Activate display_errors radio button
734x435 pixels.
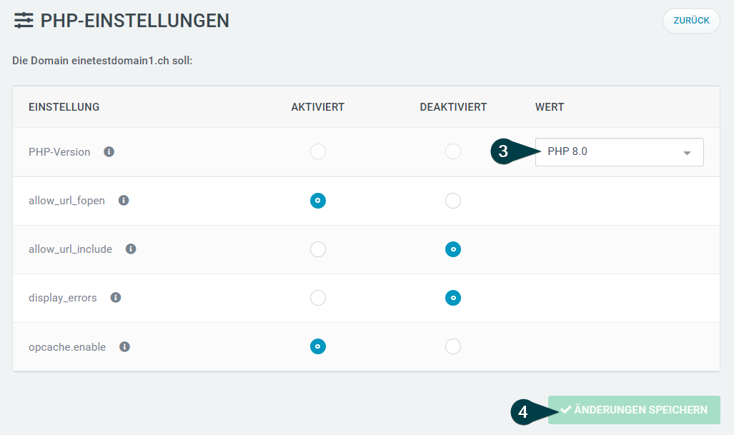[318, 298]
